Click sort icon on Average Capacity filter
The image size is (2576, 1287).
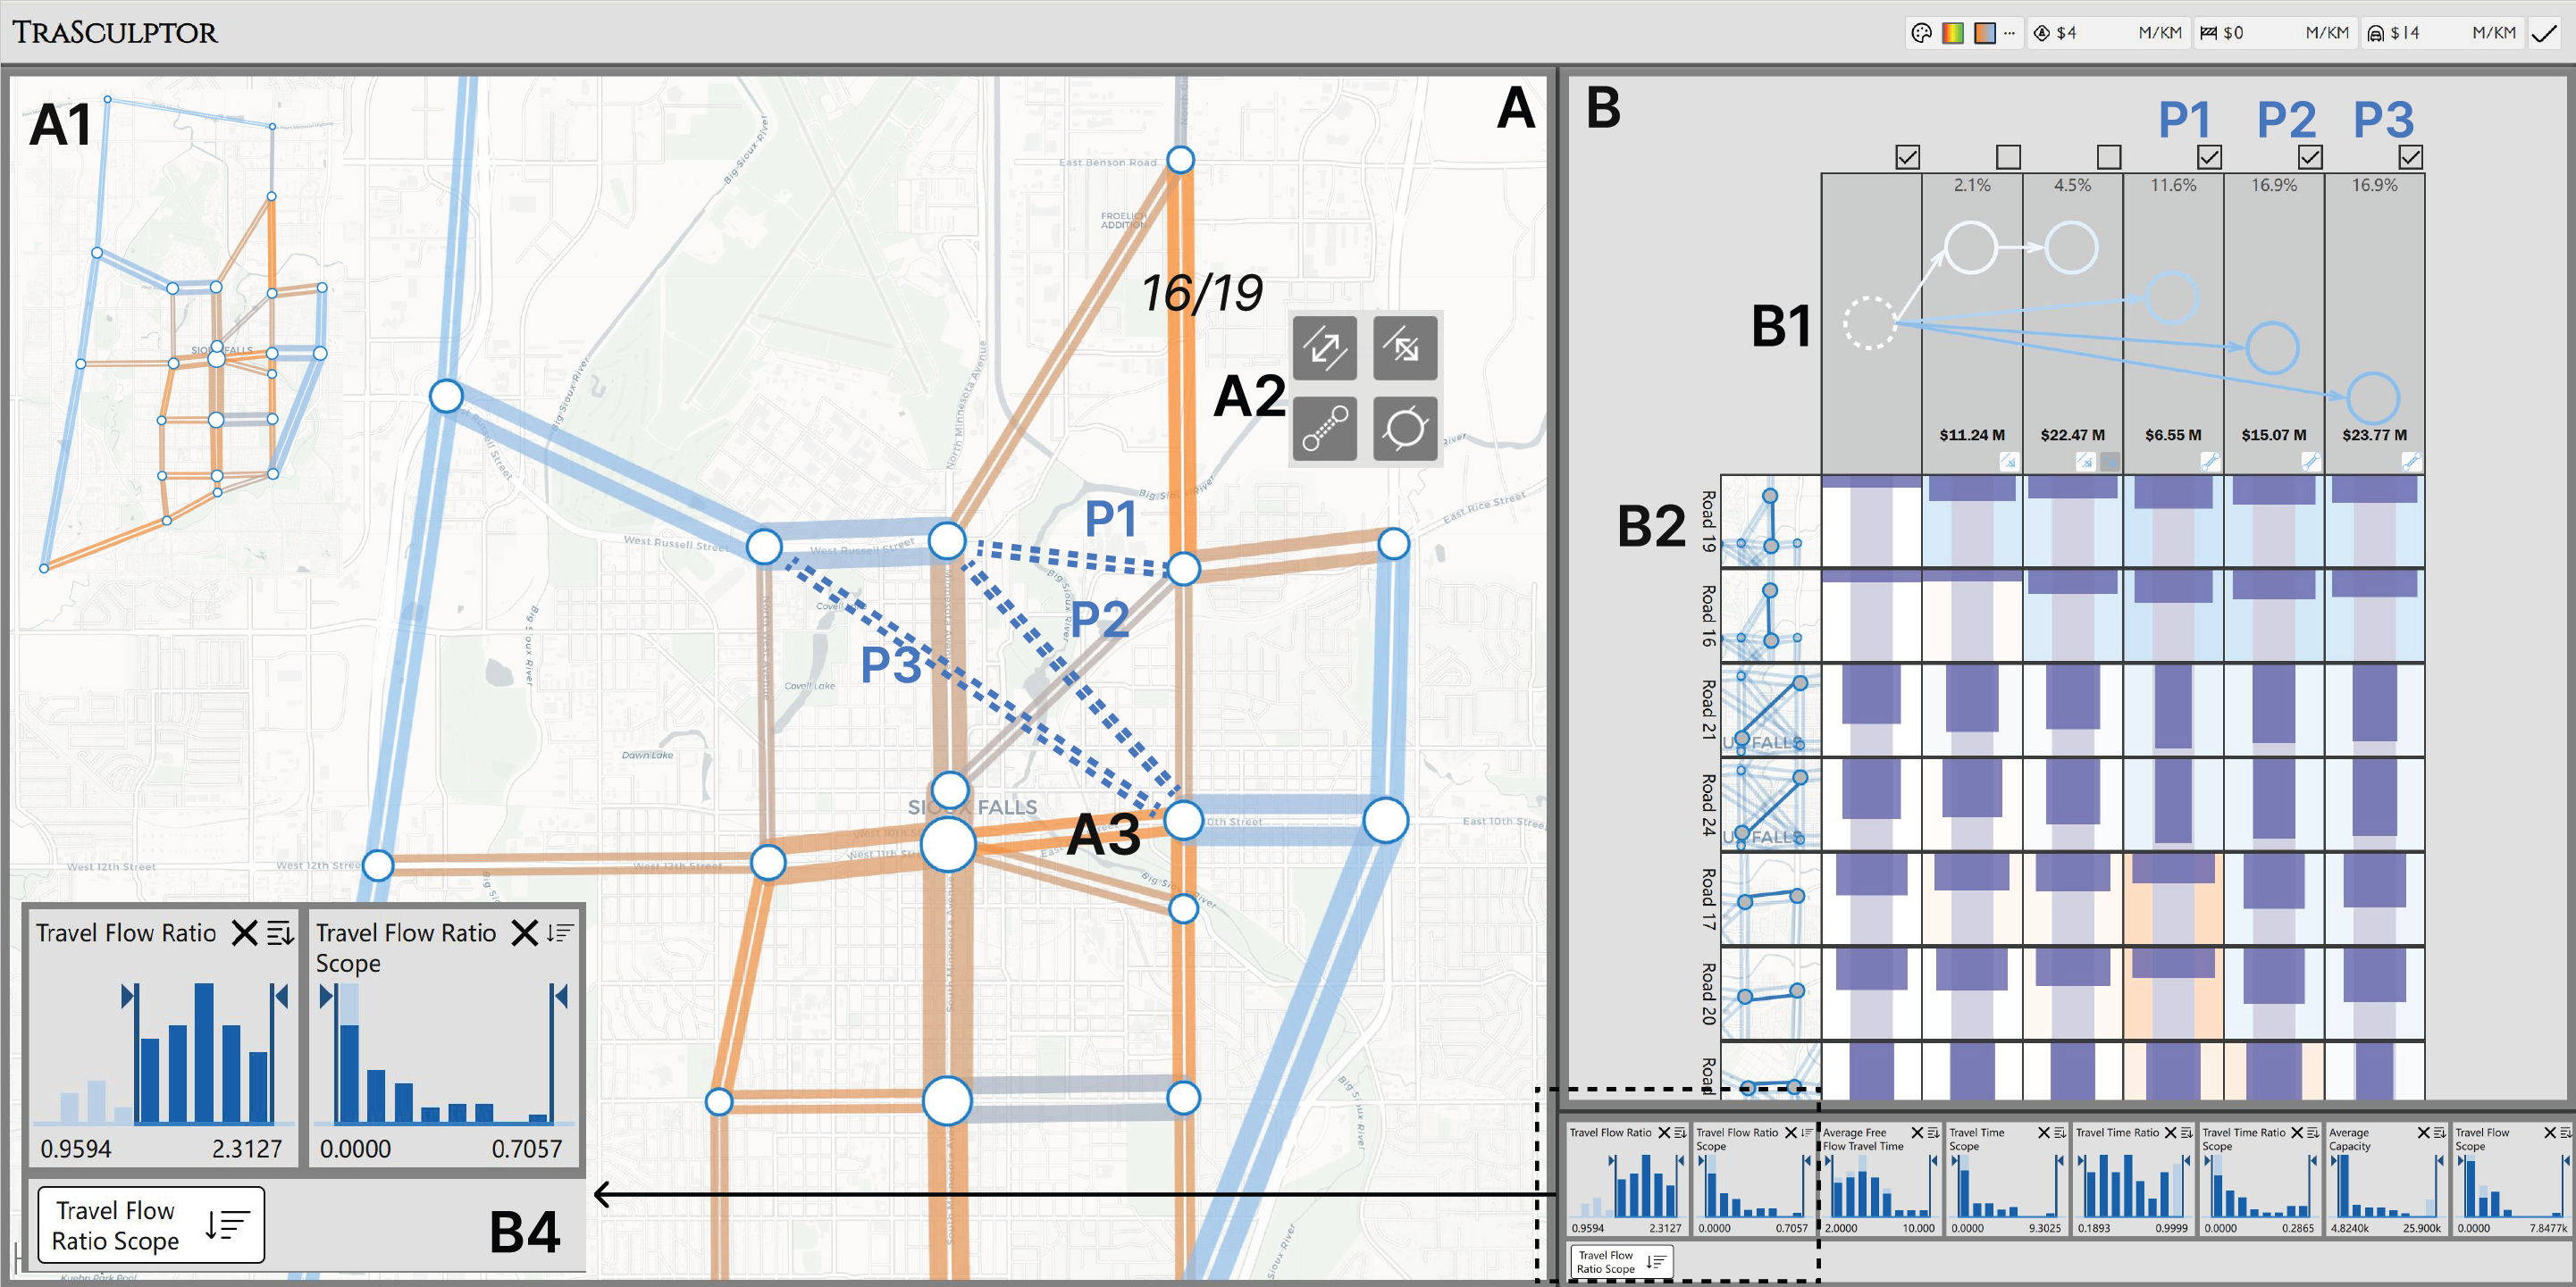(2439, 1133)
